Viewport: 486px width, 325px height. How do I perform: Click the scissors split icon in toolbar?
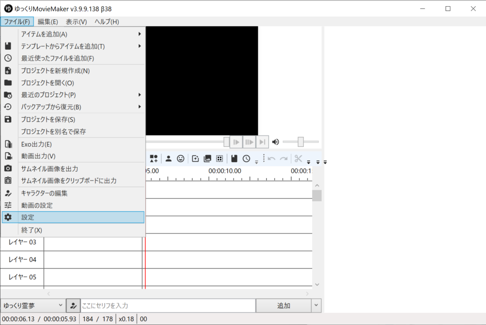[299, 159]
